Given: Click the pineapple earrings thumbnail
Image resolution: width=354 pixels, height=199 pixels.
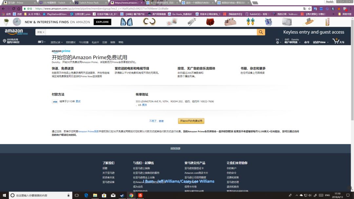Looking at the screenshot, I should pos(250,22).
